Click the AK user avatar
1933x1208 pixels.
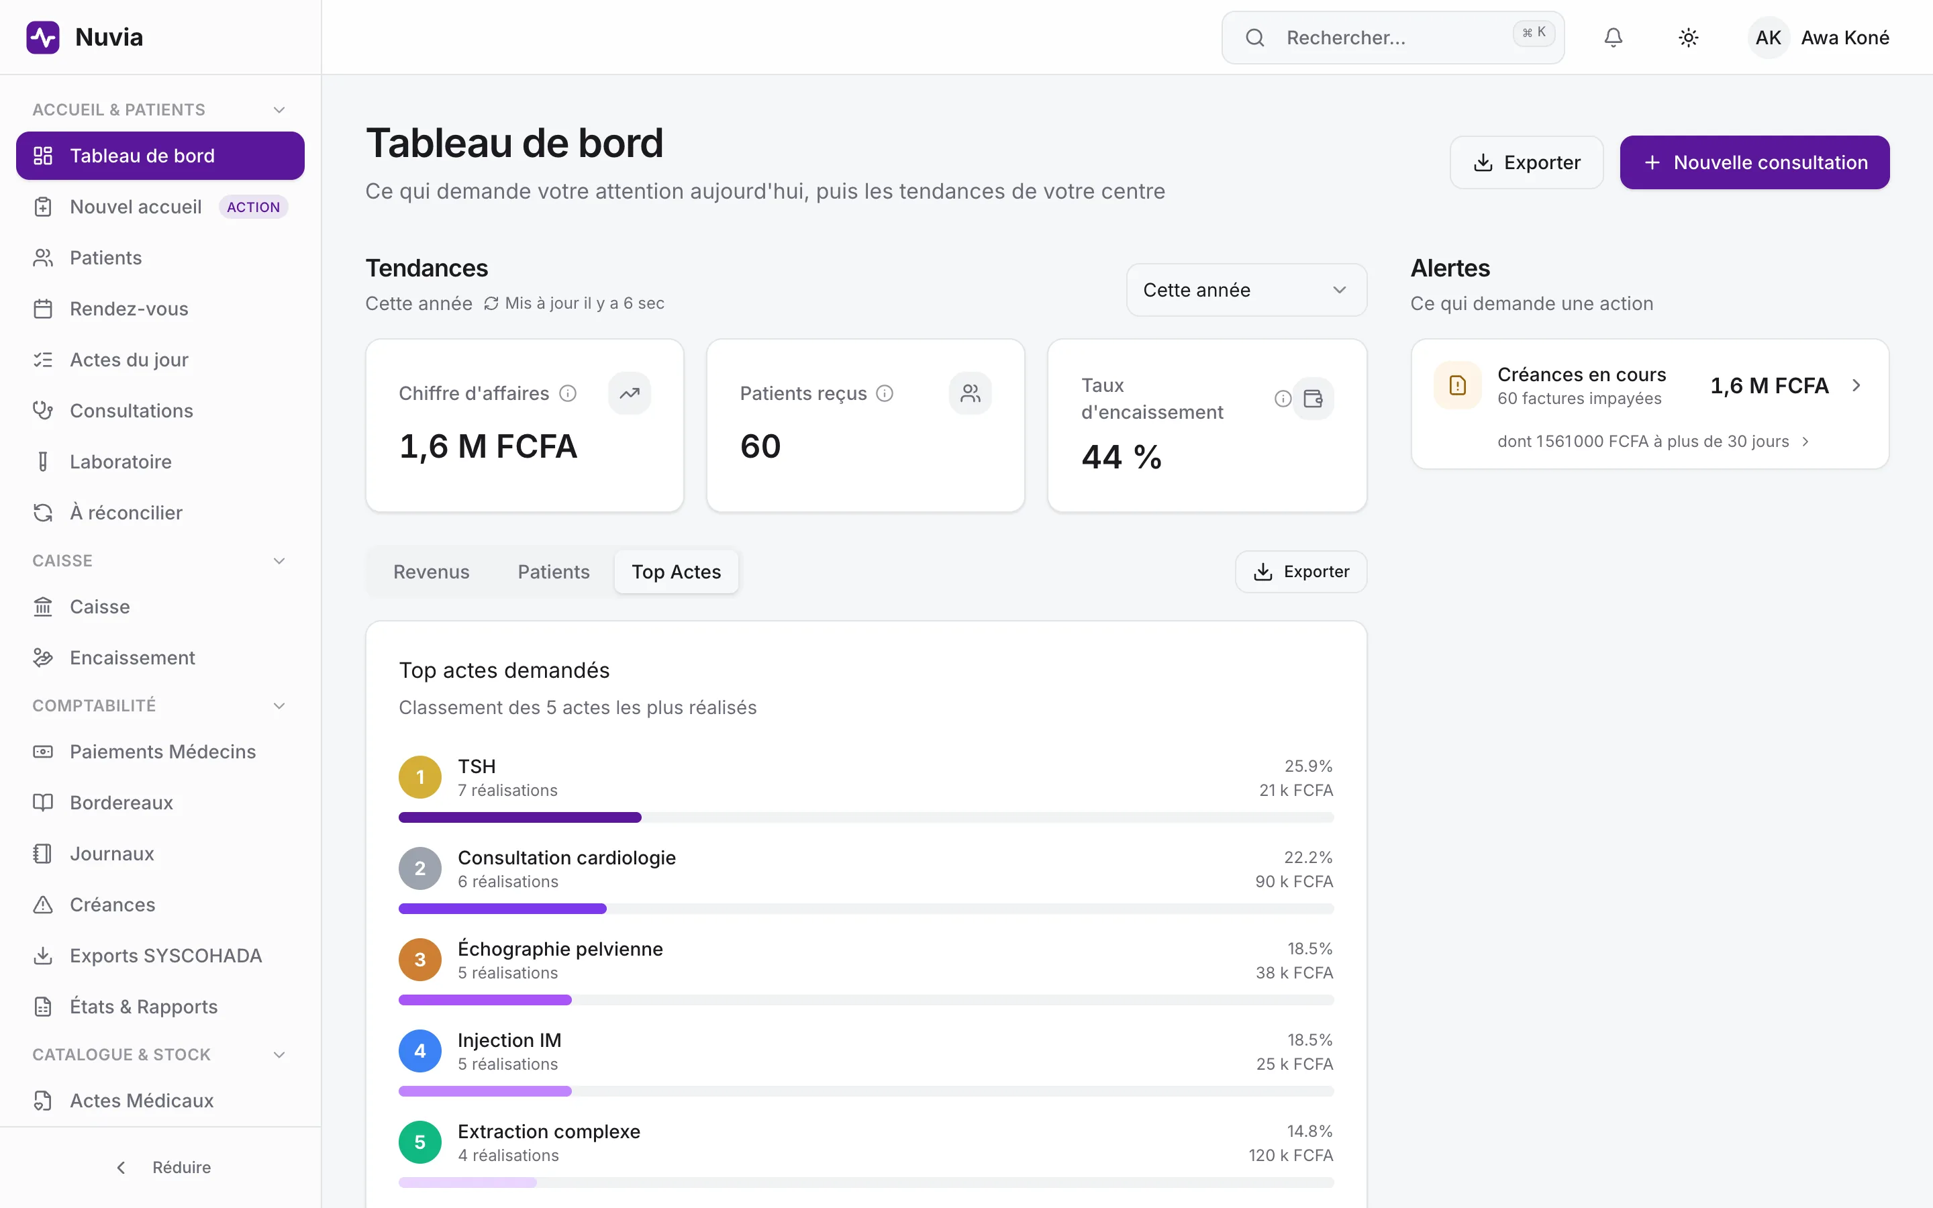[x=1768, y=38]
